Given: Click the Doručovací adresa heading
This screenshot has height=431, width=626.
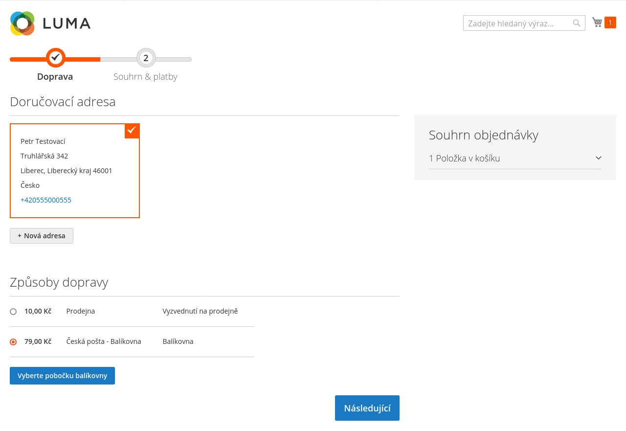Looking at the screenshot, I should coord(63,102).
